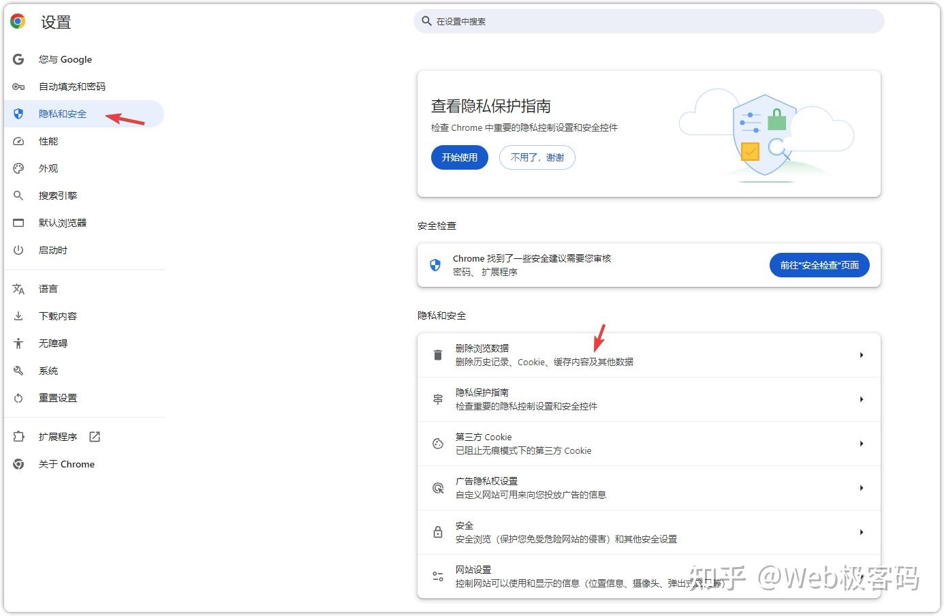The width and height of the screenshot is (944, 616).
Task: Open the 您与 Google settings section
Action: [84, 59]
